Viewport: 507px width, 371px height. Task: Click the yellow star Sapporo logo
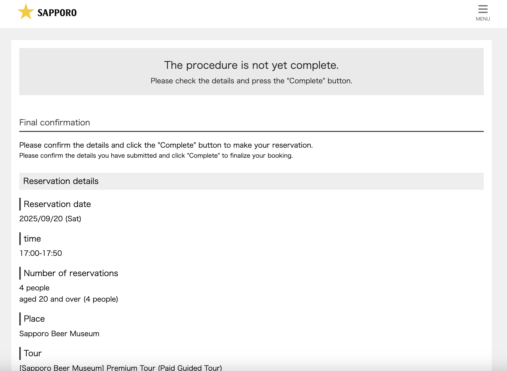(26, 12)
